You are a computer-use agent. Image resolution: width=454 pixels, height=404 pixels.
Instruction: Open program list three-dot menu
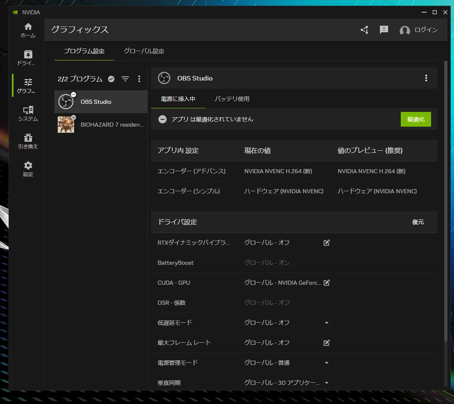(x=139, y=79)
